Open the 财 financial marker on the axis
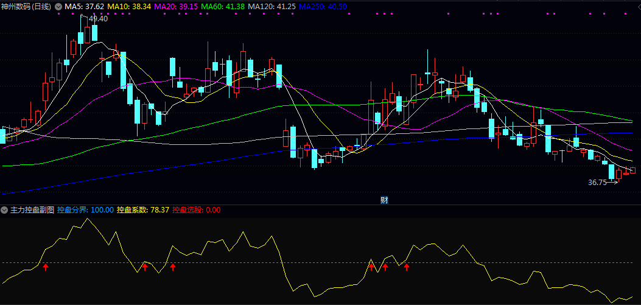 pos(384,200)
